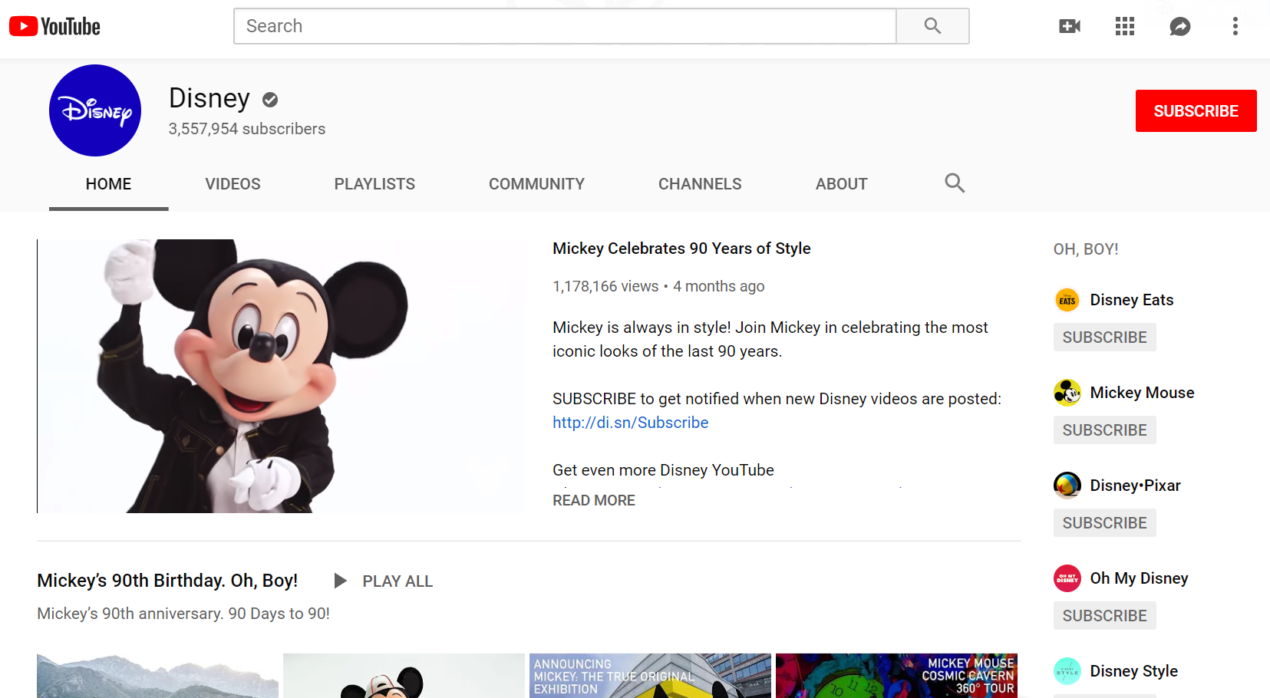The image size is (1270, 698).
Task: Click the 1,178,166 views text
Action: point(605,286)
